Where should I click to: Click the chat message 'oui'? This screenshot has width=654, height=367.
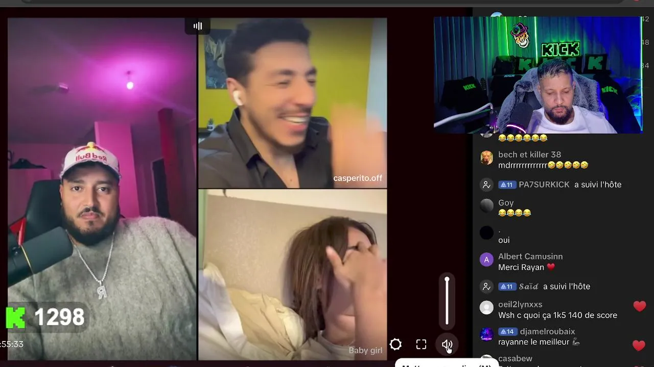504,240
